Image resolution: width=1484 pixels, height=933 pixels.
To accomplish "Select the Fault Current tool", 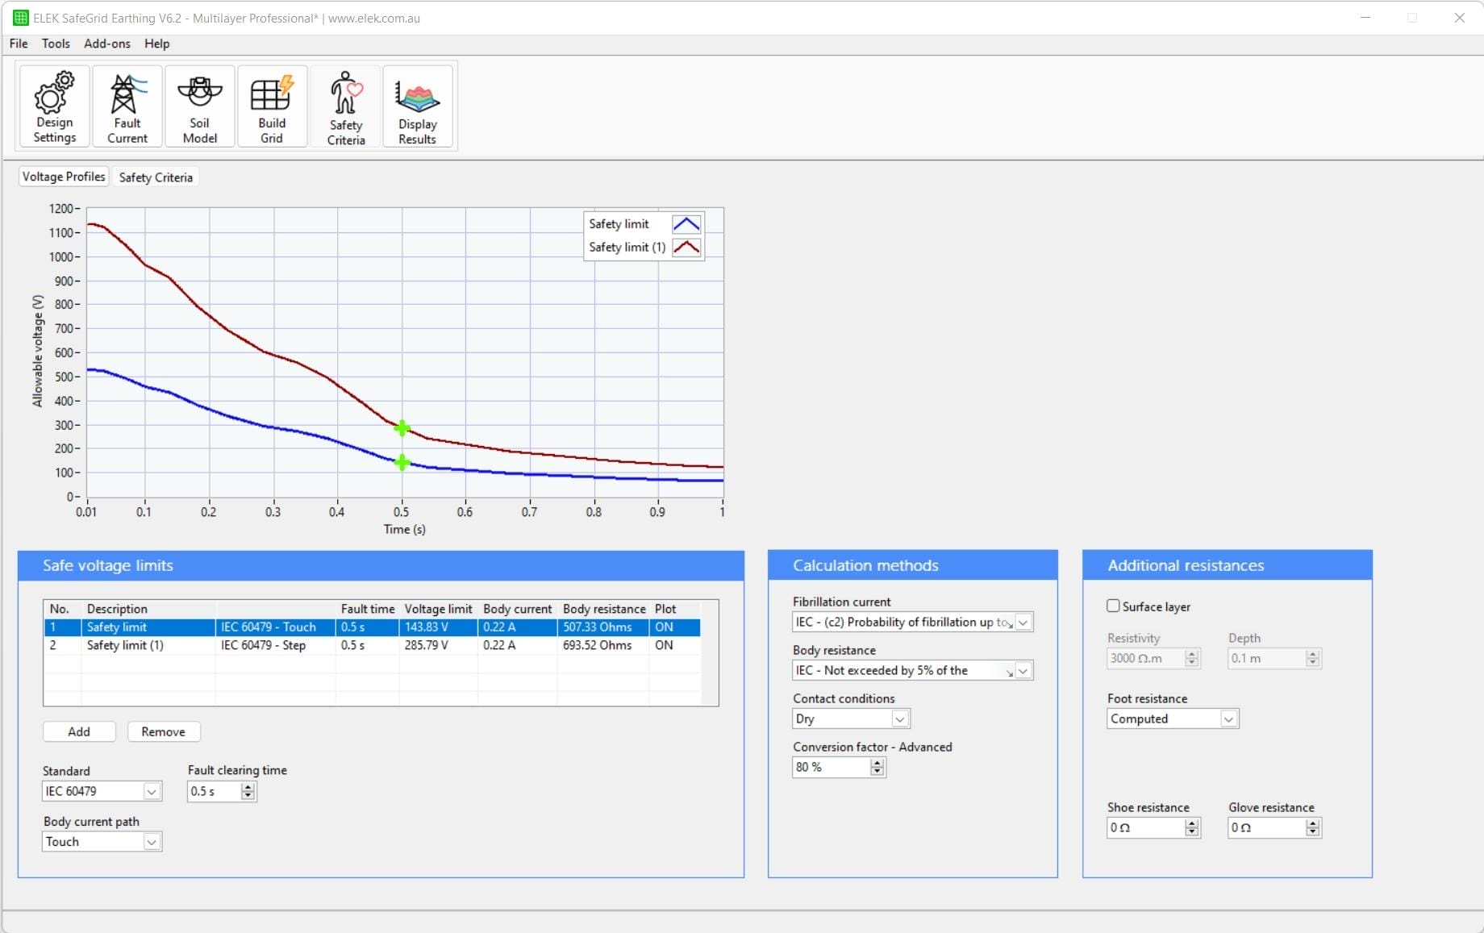I will [127, 106].
